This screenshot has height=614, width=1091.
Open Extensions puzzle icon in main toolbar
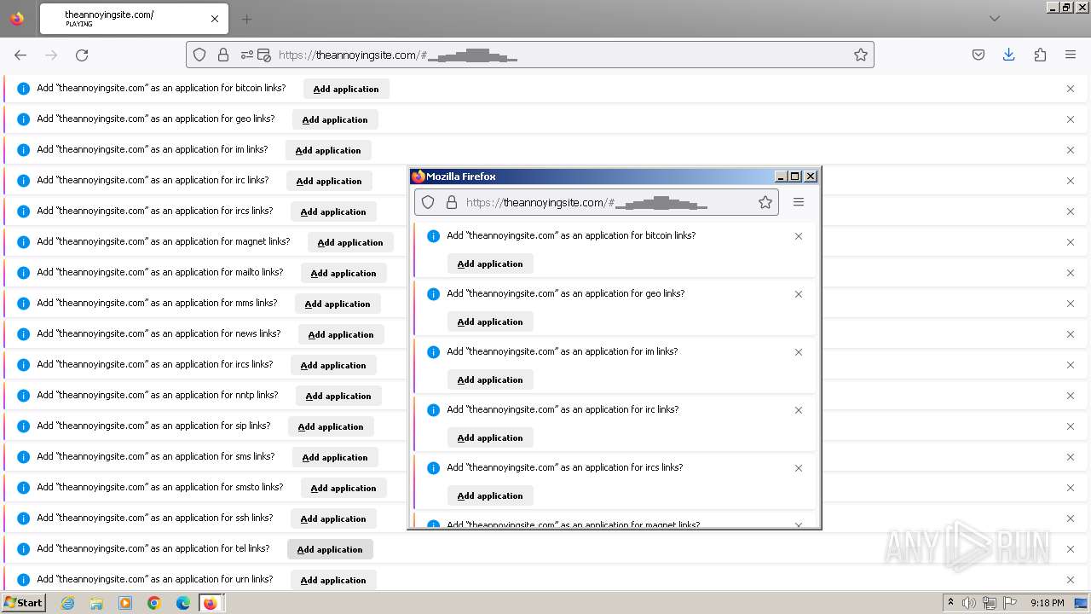(x=1040, y=55)
